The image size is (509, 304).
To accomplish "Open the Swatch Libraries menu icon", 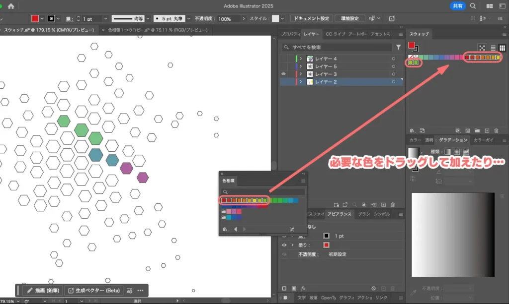I will point(412,130).
